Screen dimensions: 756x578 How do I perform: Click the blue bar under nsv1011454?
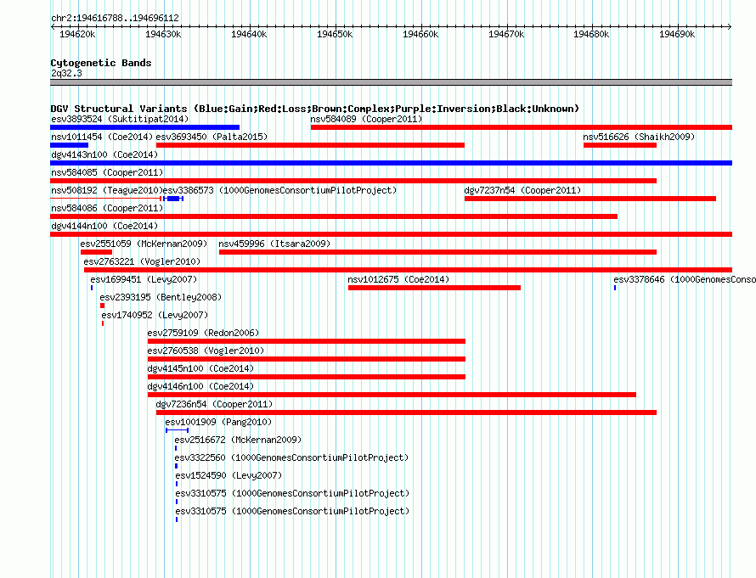[x=70, y=145]
